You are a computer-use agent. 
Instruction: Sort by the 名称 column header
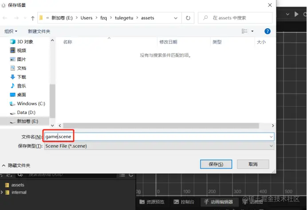pyautogui.click(x=68, y=42)
